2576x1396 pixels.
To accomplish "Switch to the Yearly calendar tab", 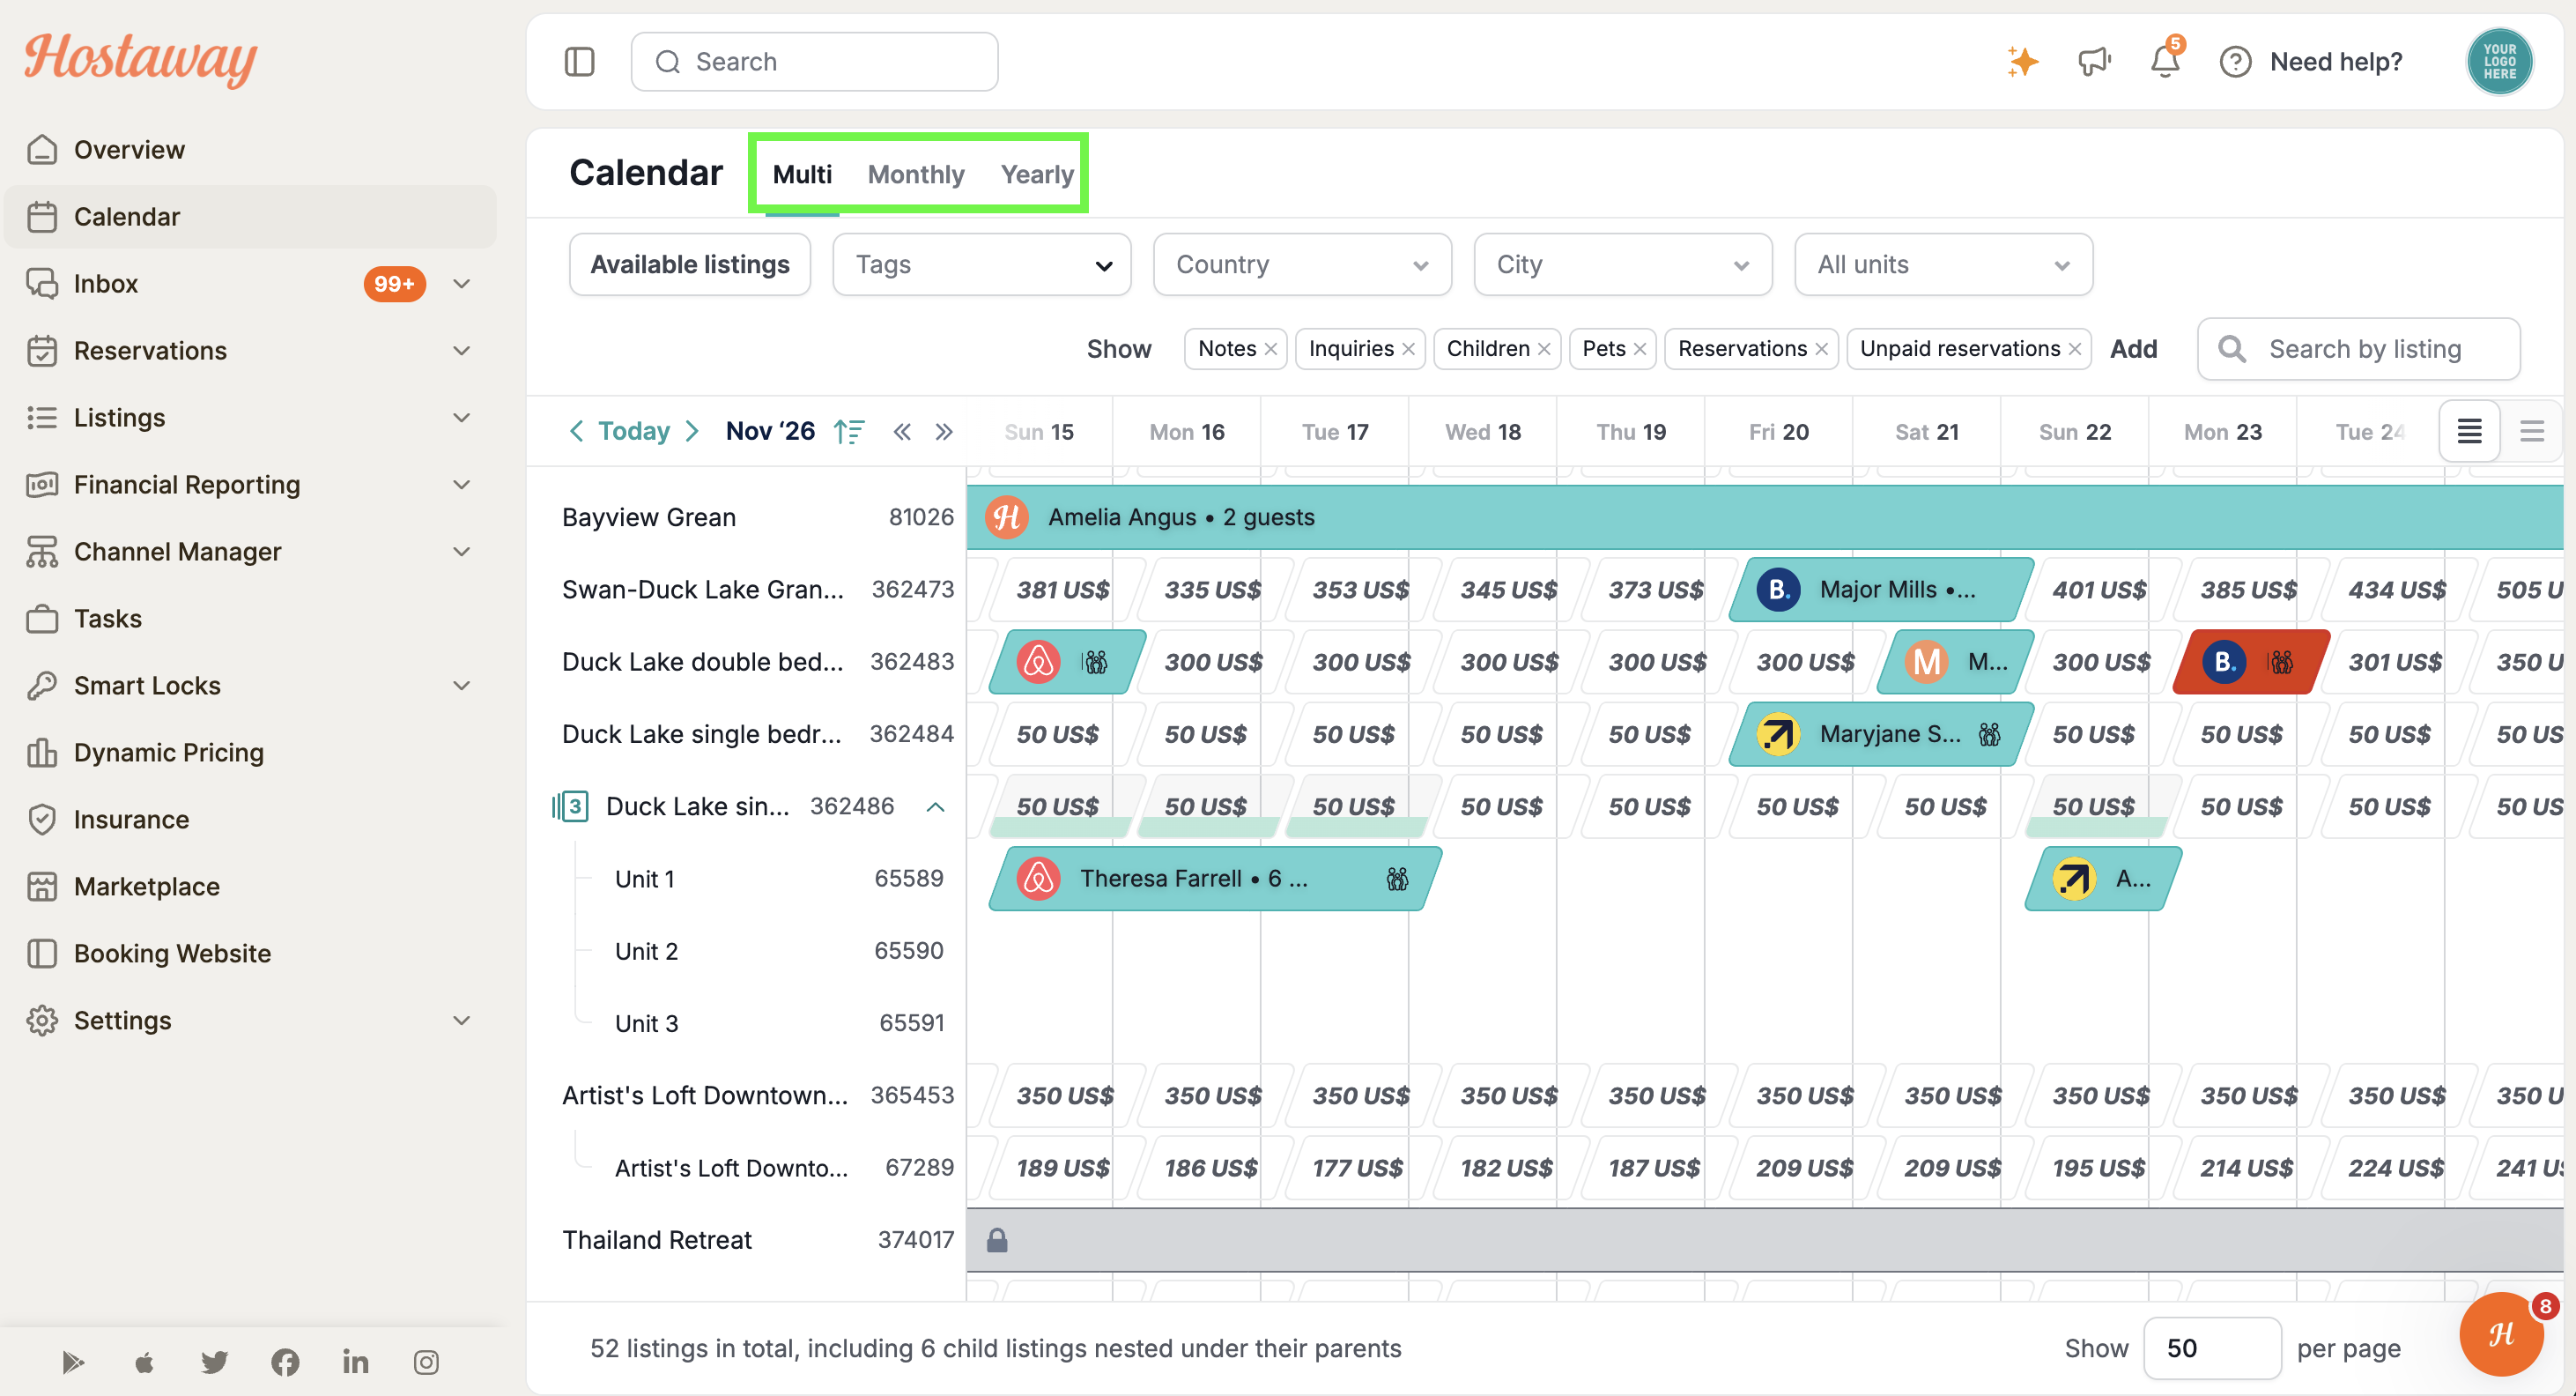I will coord(1037,174).
